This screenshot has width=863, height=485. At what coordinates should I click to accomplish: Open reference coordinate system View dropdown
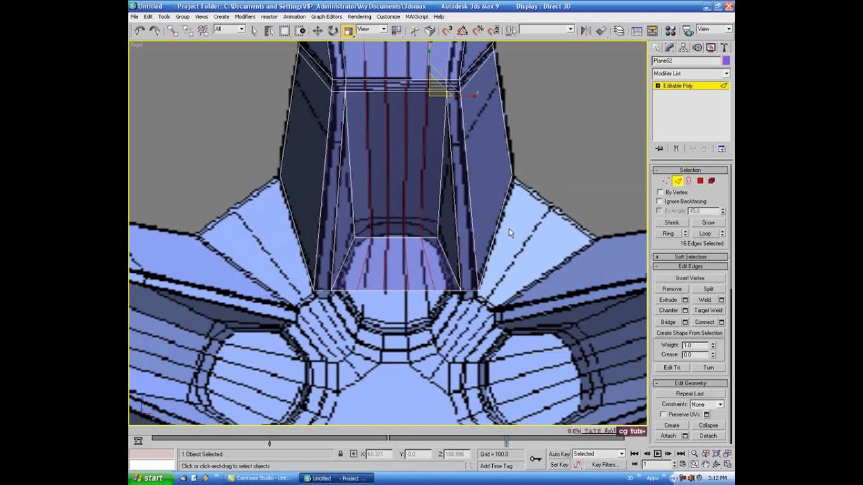[x=371, y=30]
